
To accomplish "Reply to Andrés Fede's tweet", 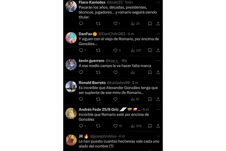I will coord(81,126).
